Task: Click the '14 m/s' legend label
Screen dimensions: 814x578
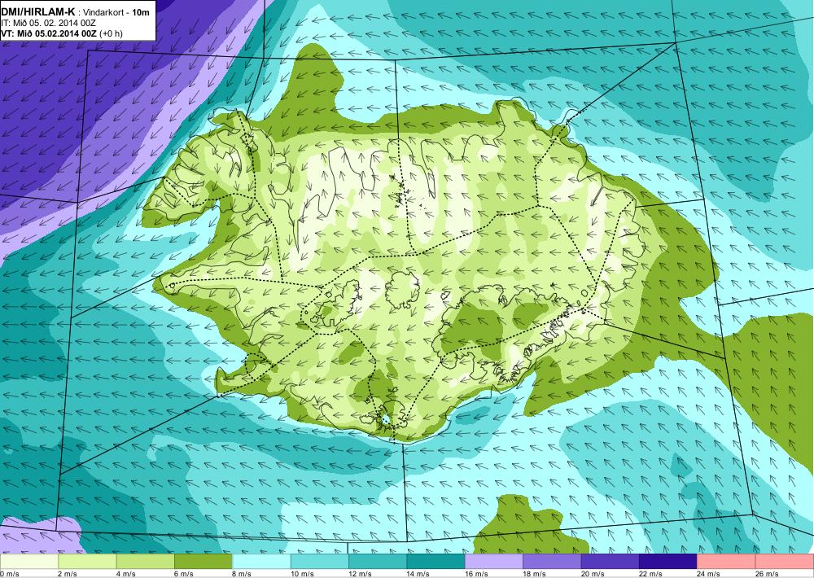Action: (418, 573)
